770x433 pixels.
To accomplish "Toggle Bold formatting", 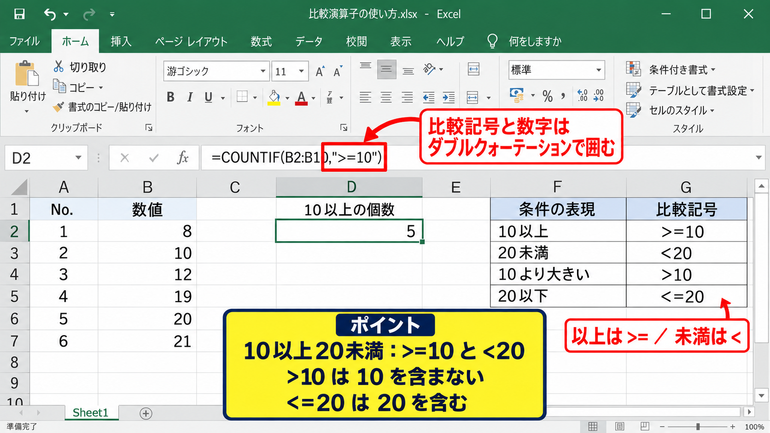I will pyautogui.click(x=170, y=97).
